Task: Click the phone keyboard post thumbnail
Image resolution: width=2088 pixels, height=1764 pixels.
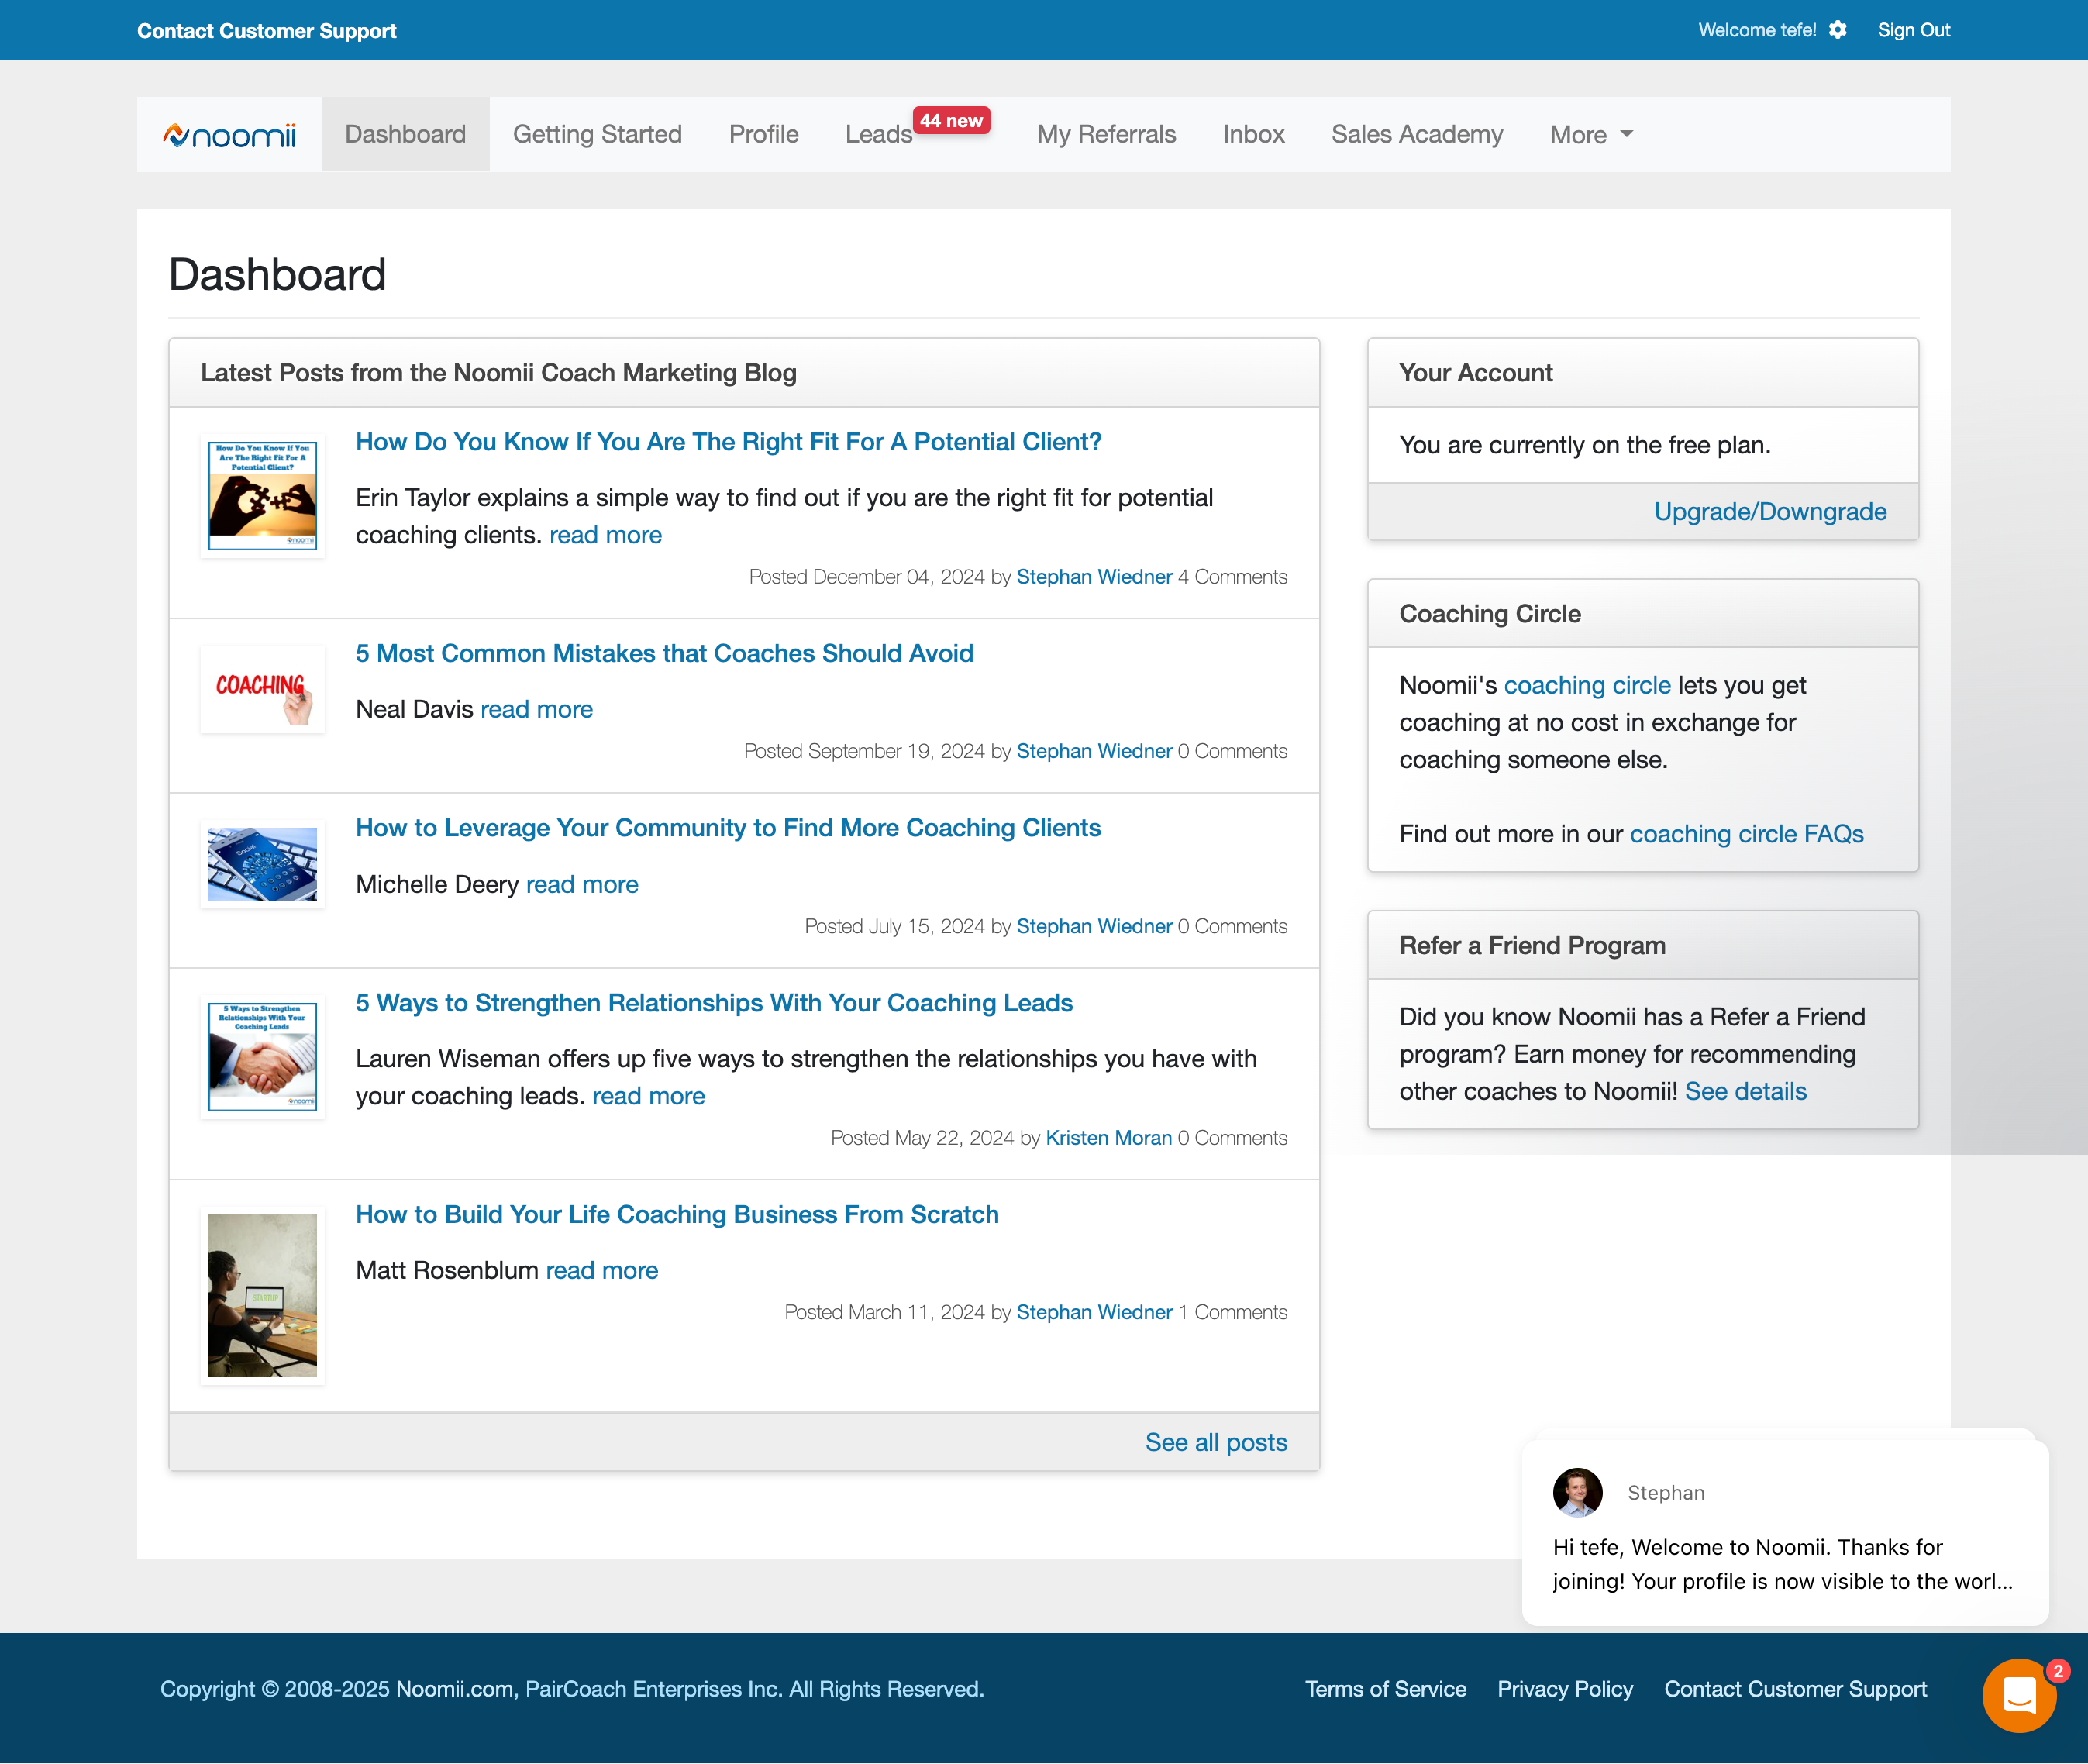Action: click(x=262, y=864)
